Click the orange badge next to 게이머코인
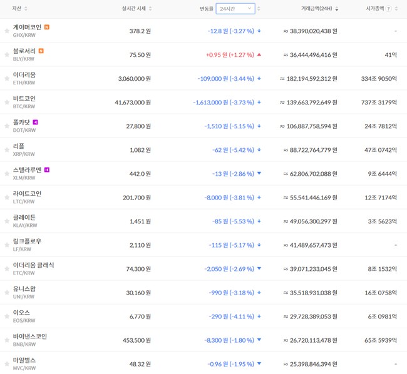407x374 pixels. tap(47, 28)
